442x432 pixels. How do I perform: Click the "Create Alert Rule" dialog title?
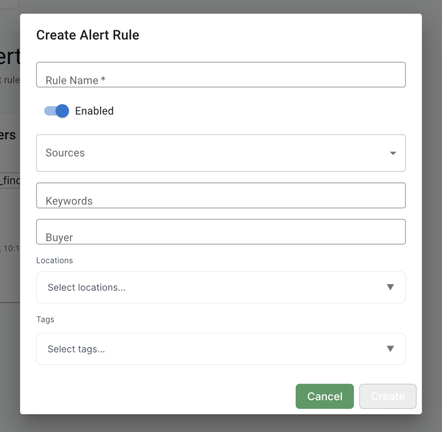click(88, 35)
